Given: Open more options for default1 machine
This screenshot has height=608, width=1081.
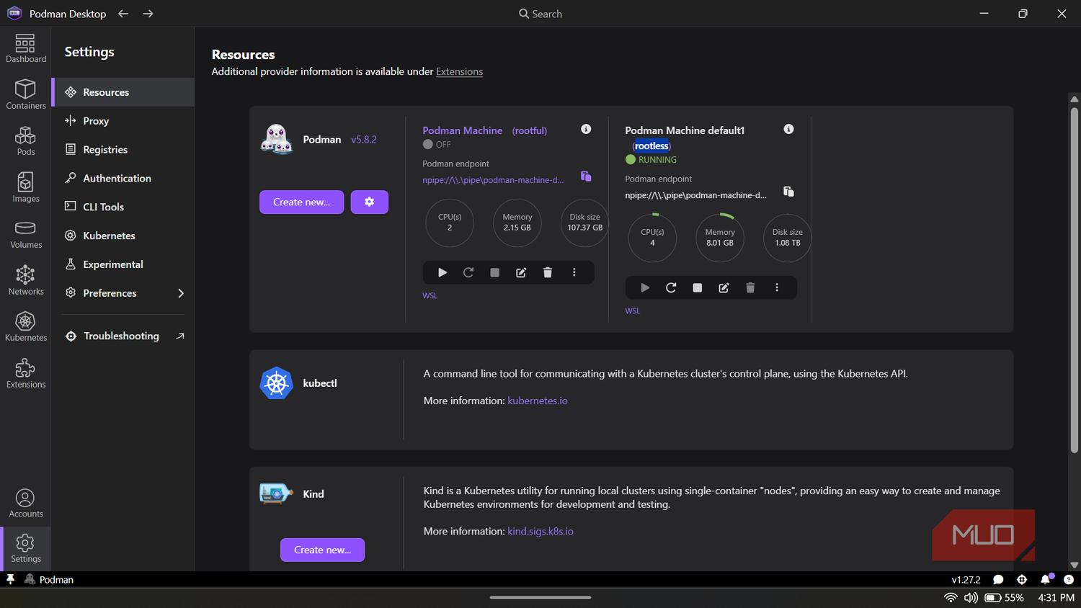Looking at the screenshot, I should coord(777,287).
